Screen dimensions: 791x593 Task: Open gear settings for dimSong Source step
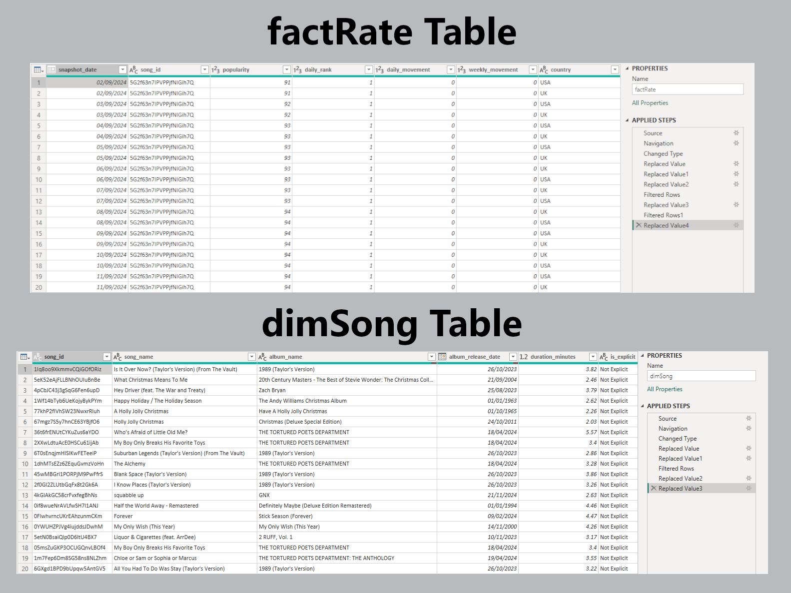pyautogui.click(x=749, y=418)
